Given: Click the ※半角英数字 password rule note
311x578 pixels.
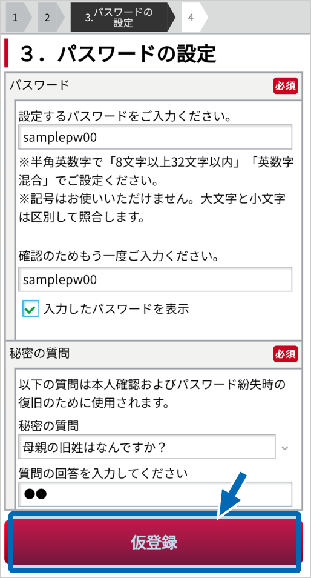Looking at the screenshot, I should click(156, 172).
